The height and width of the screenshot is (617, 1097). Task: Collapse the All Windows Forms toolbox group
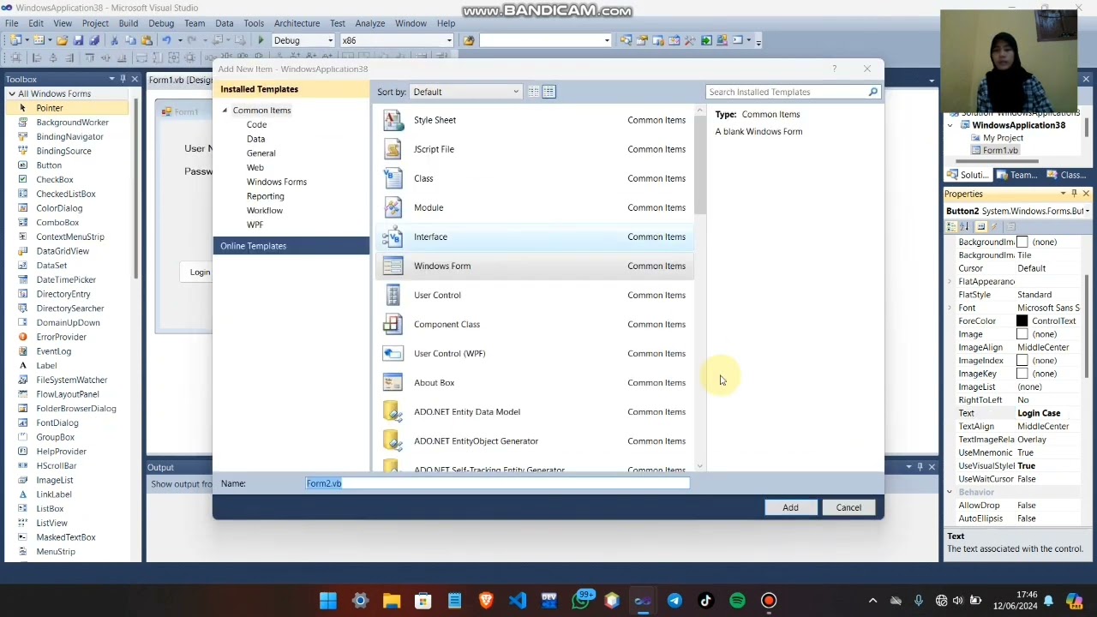point(11,93)
